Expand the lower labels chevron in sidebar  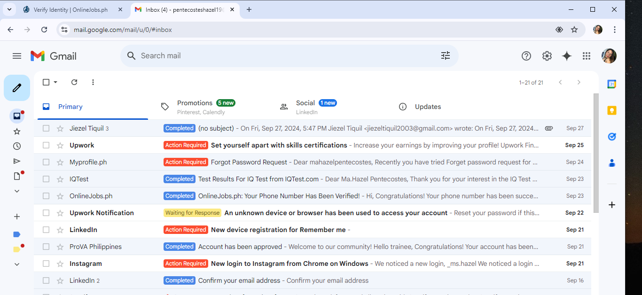pos(17,264)
